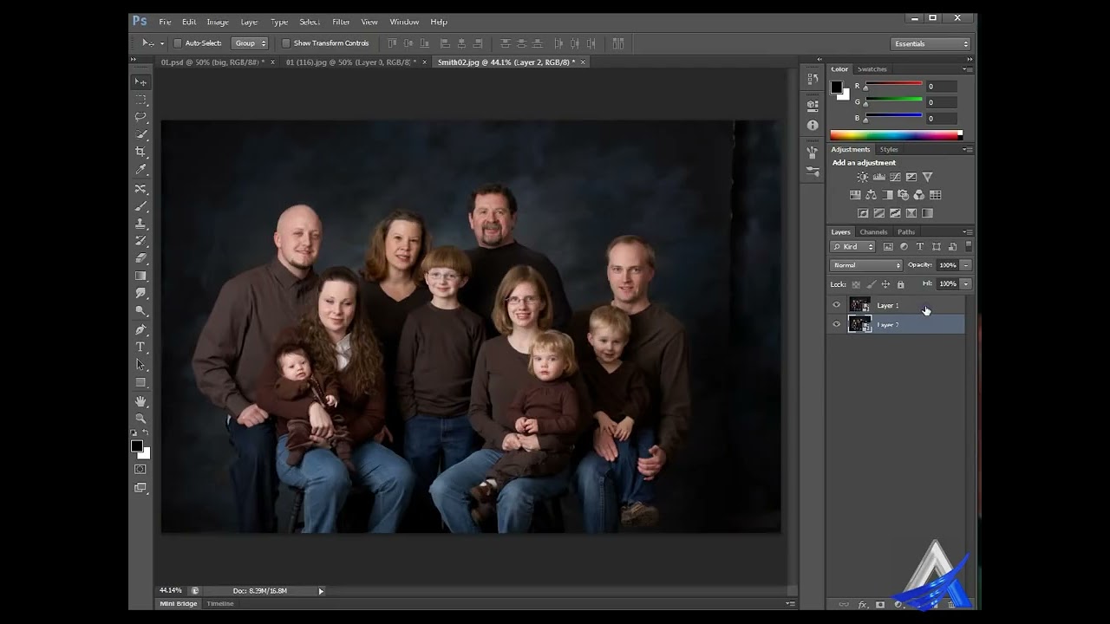Add a Black & White adjustment

[887, 195]
